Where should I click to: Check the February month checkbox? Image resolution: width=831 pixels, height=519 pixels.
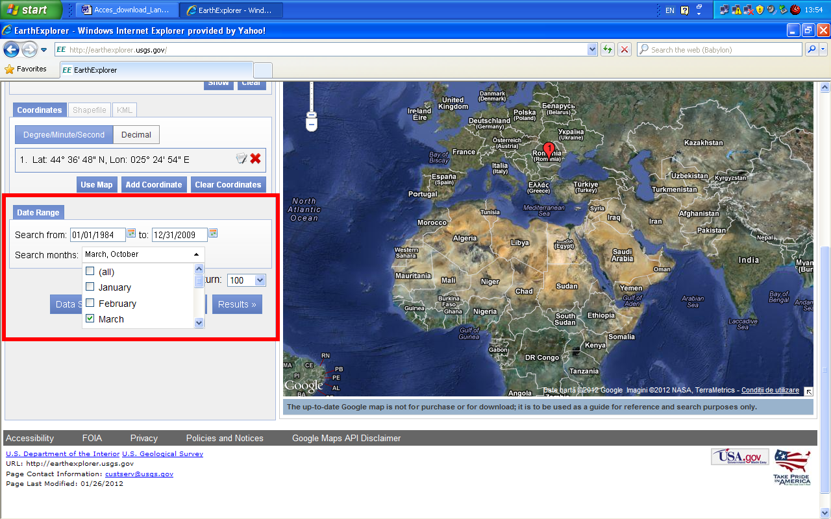click(90, 303)
